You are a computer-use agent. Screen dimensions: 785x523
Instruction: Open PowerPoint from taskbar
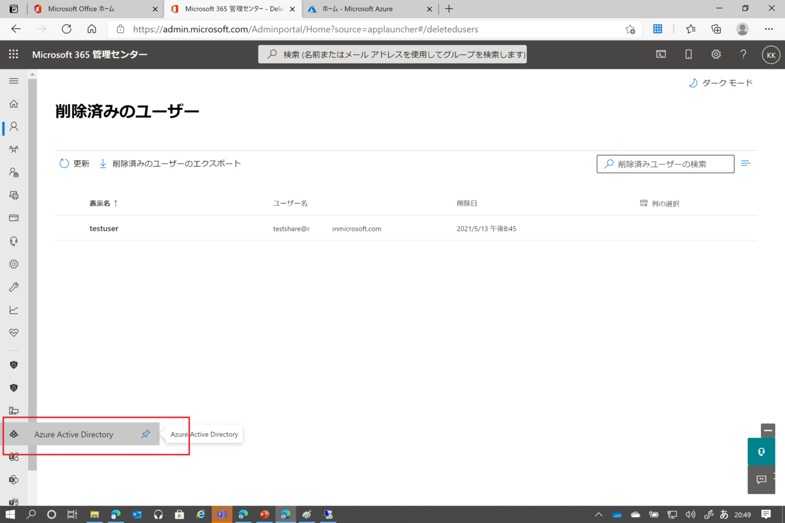[264, 515]
